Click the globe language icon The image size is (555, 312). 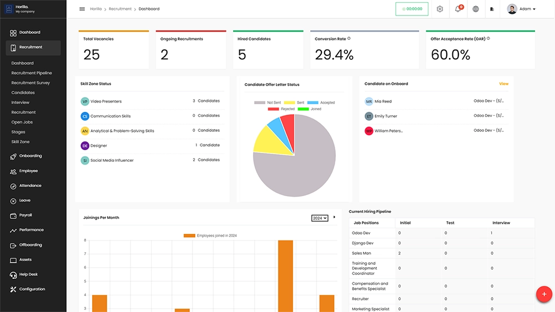click(x=476, y=9)
